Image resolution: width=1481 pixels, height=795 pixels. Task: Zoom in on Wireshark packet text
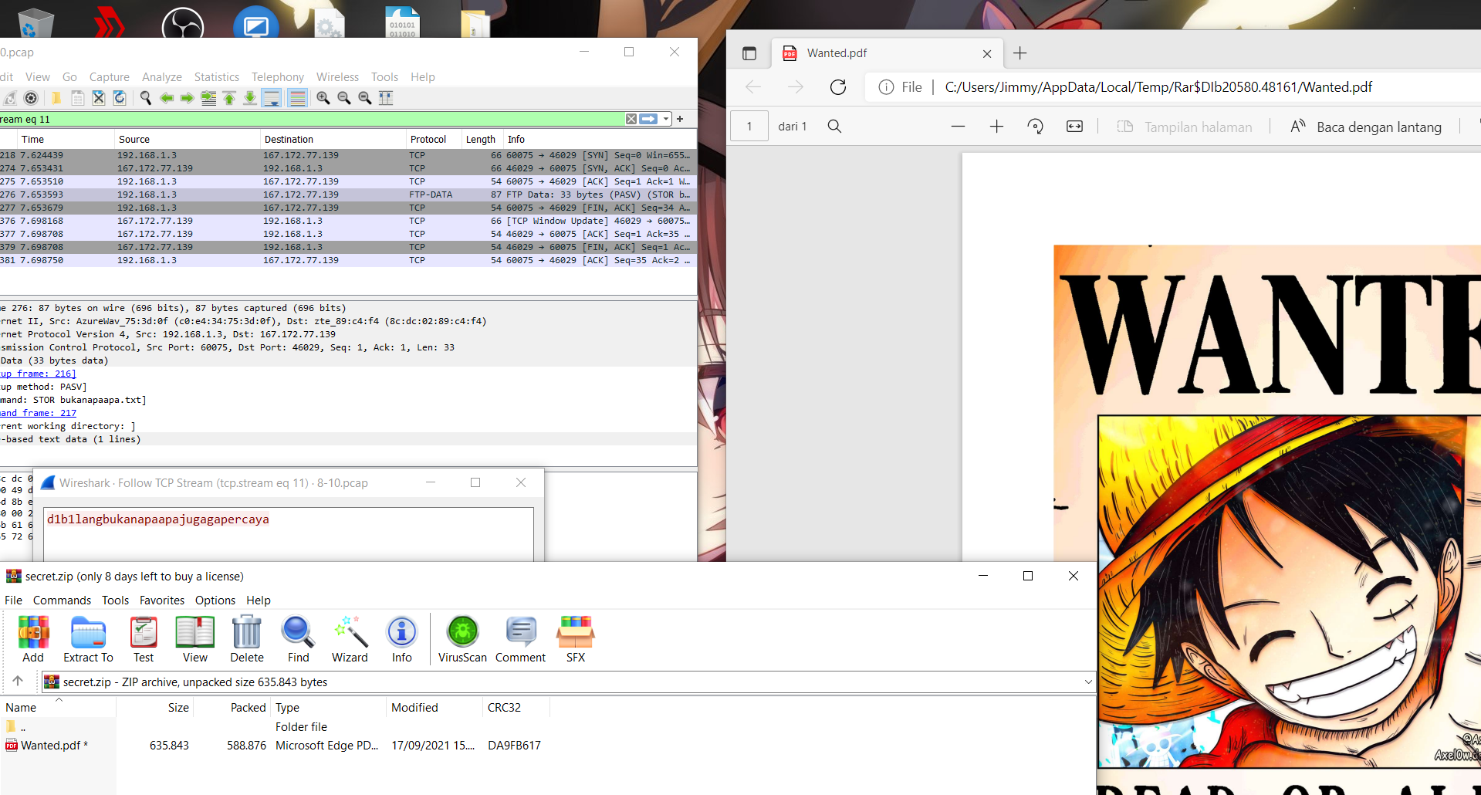[323, 98]
